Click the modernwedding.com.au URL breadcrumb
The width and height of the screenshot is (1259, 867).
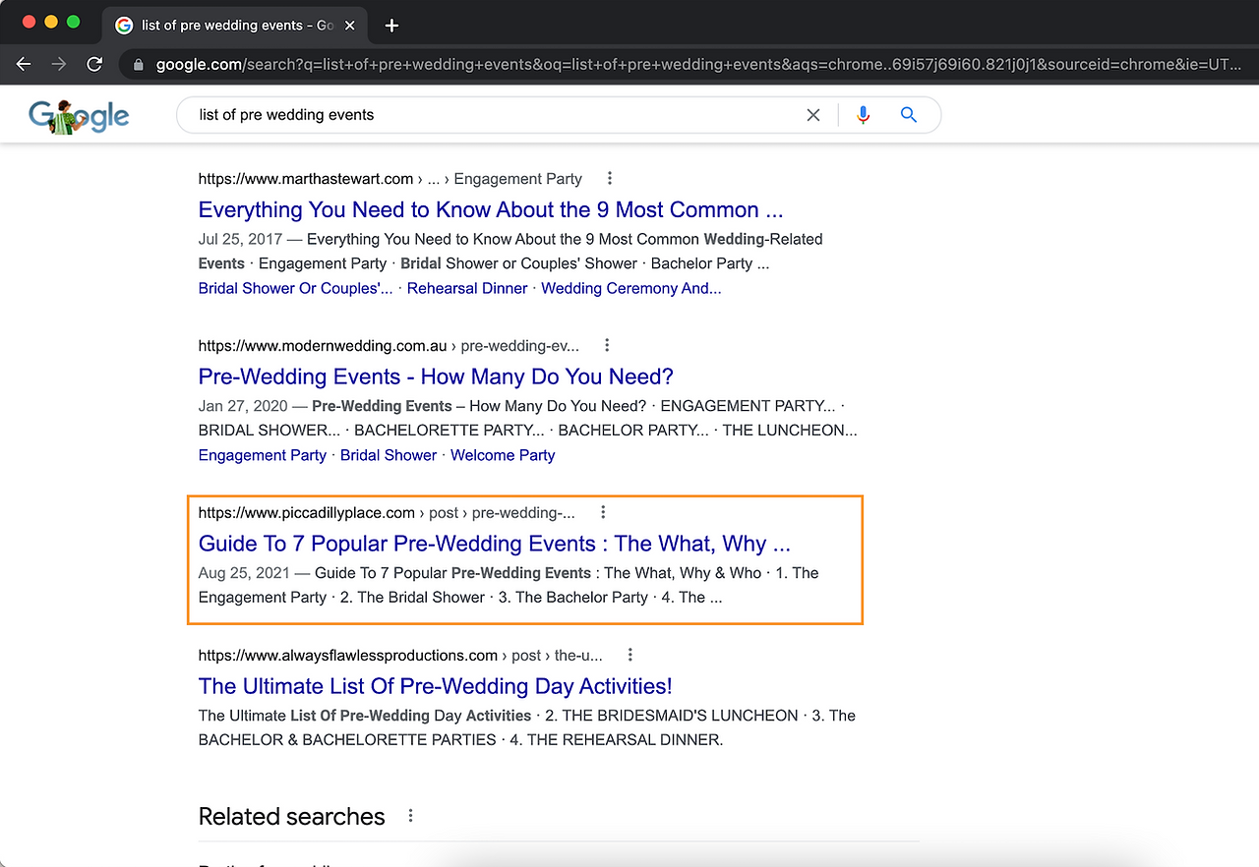coord(389,346)
